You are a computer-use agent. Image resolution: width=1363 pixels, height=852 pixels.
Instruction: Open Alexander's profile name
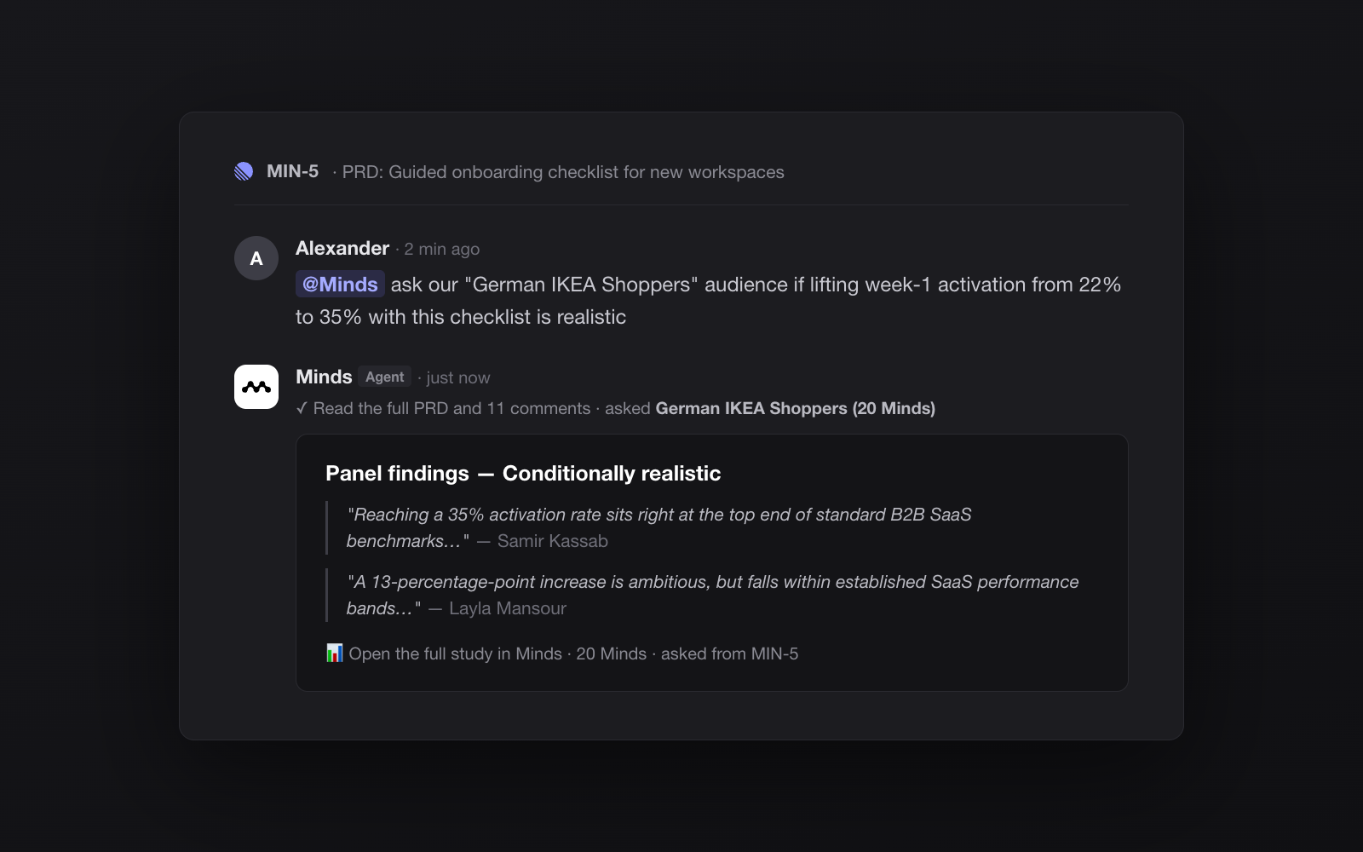tap(342, 248)
